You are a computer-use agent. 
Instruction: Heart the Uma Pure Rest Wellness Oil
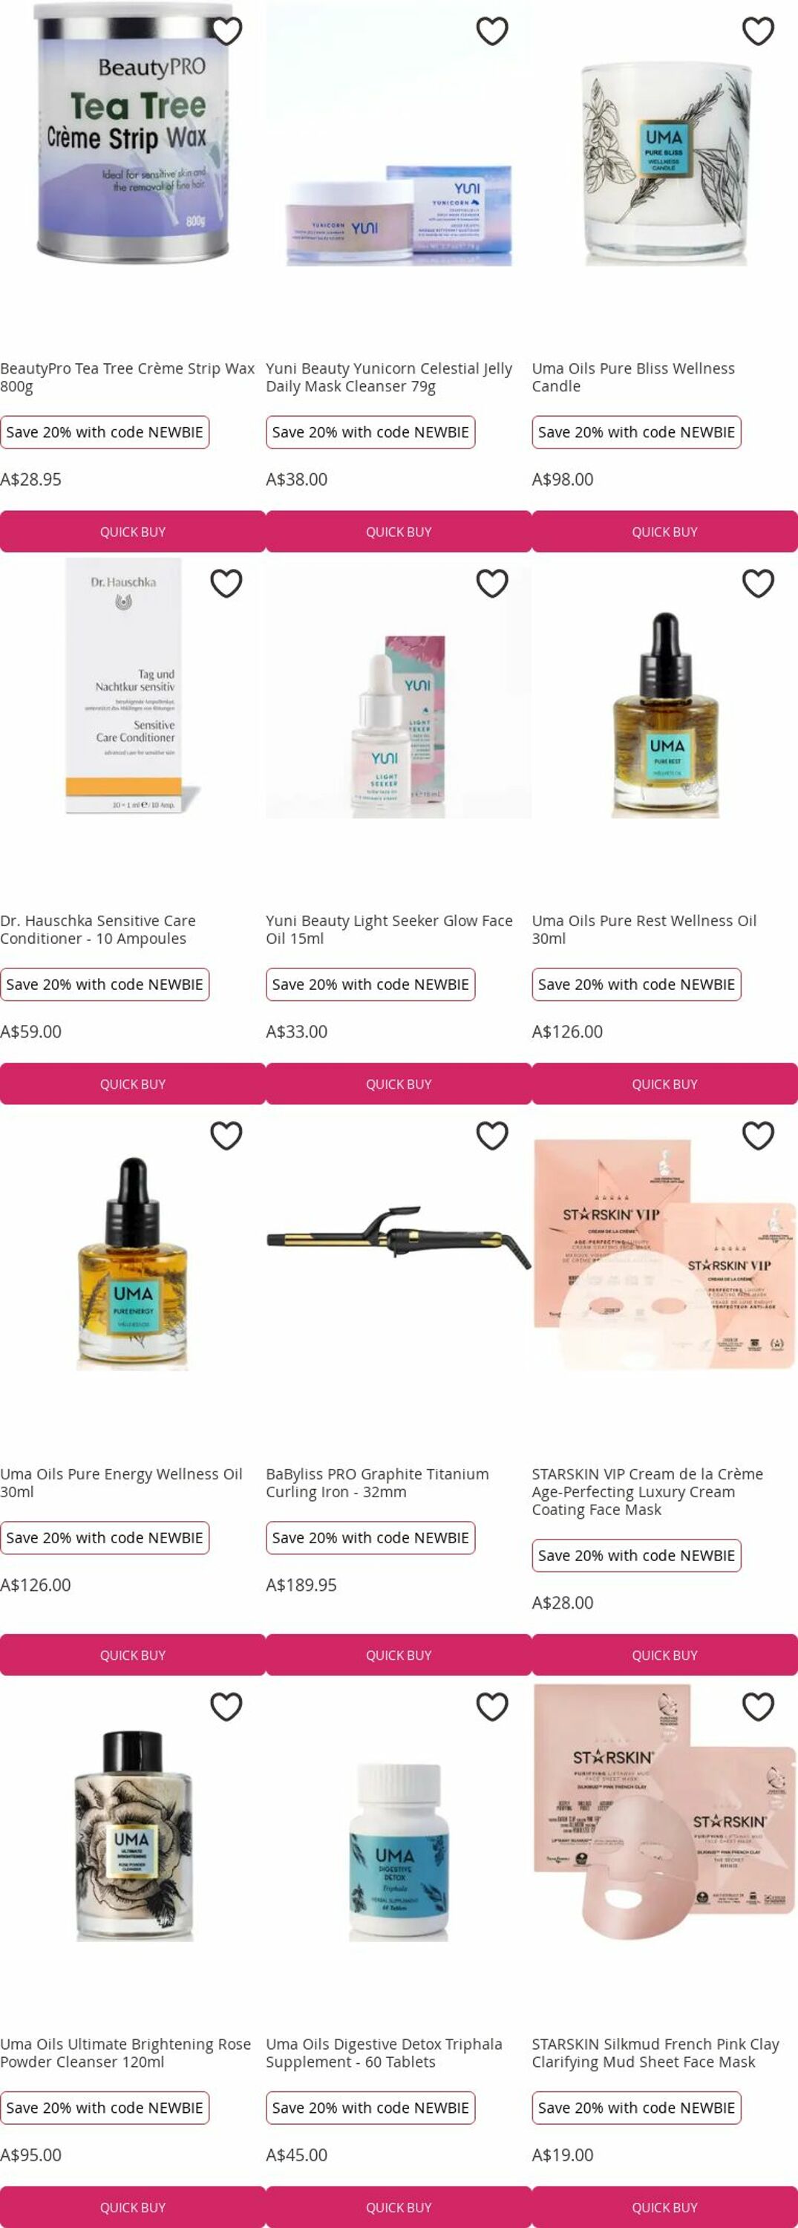coord(758,584)
